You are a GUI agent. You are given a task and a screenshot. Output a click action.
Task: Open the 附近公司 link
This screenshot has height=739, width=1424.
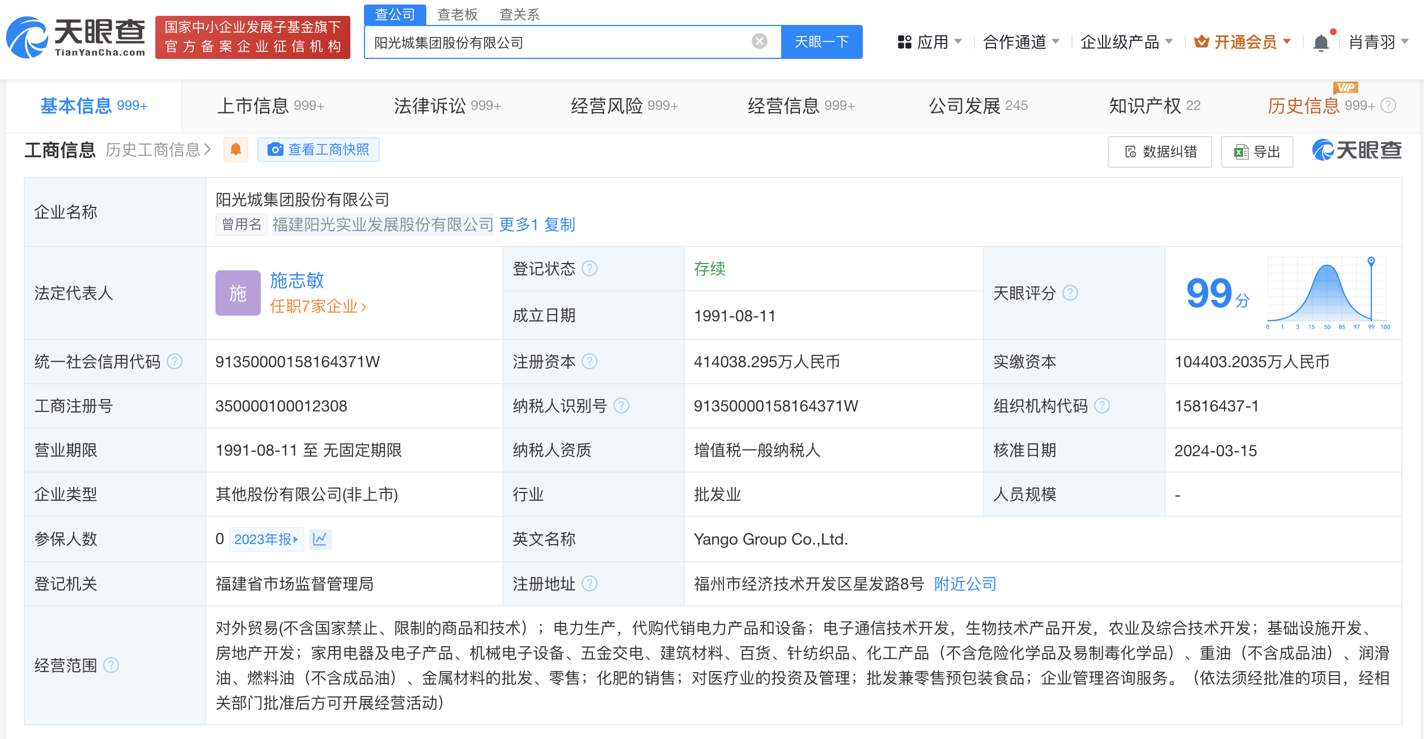pos(964,584)
